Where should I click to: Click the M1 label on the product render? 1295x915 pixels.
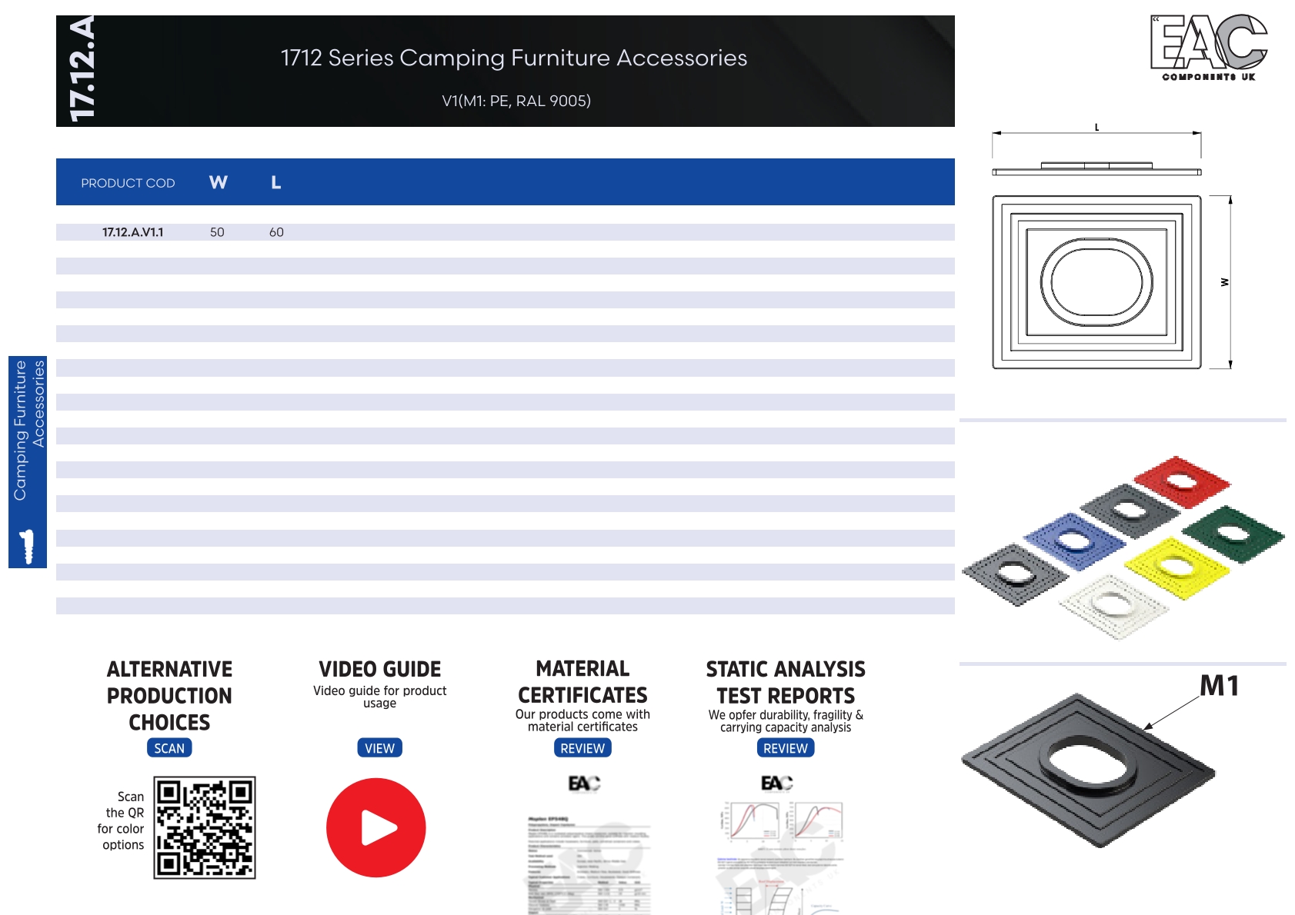pyautogui.click(x=1220, y=686)
